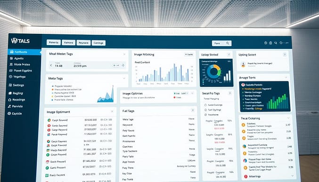Check the third Feeahene option

[206, 115]
